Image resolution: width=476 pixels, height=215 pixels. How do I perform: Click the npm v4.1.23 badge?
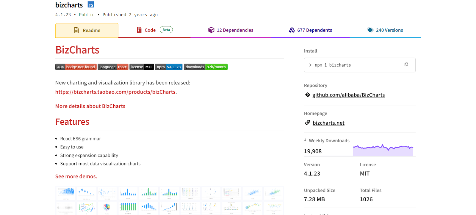(168, 67)
